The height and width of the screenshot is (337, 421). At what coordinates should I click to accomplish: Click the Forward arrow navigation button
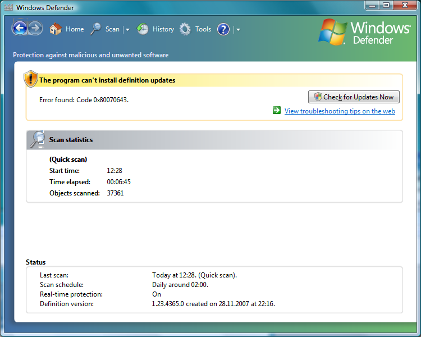[x=35, y=29]
